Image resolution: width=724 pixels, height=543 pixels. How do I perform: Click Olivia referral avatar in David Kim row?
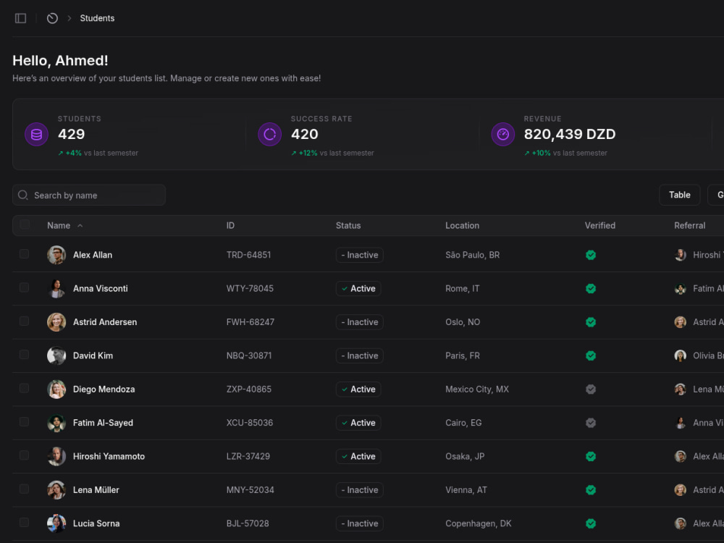(x=680, y=355)
